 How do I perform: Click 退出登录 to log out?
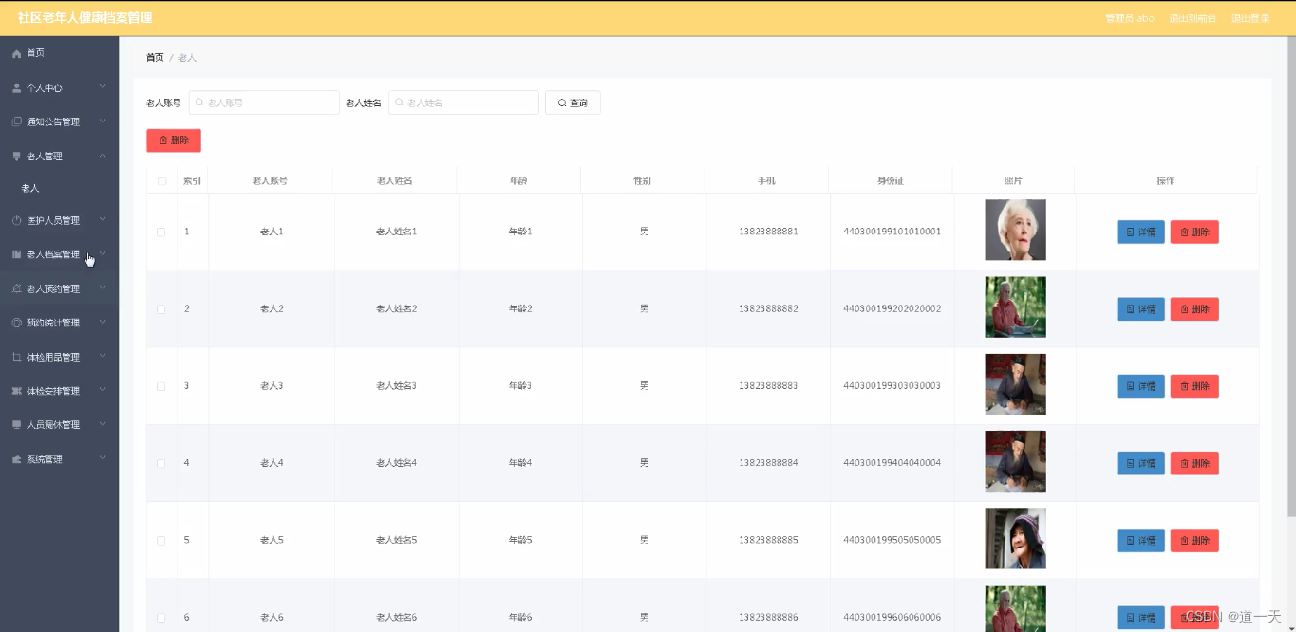(x=1250, y=18)
